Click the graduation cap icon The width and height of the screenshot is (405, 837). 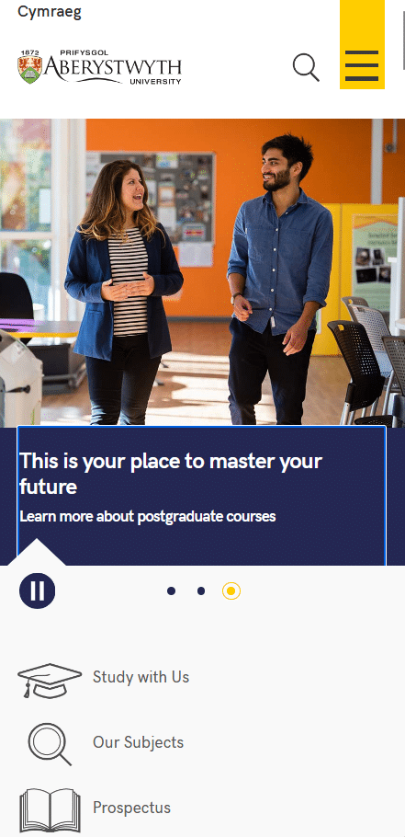coord(50,680)
